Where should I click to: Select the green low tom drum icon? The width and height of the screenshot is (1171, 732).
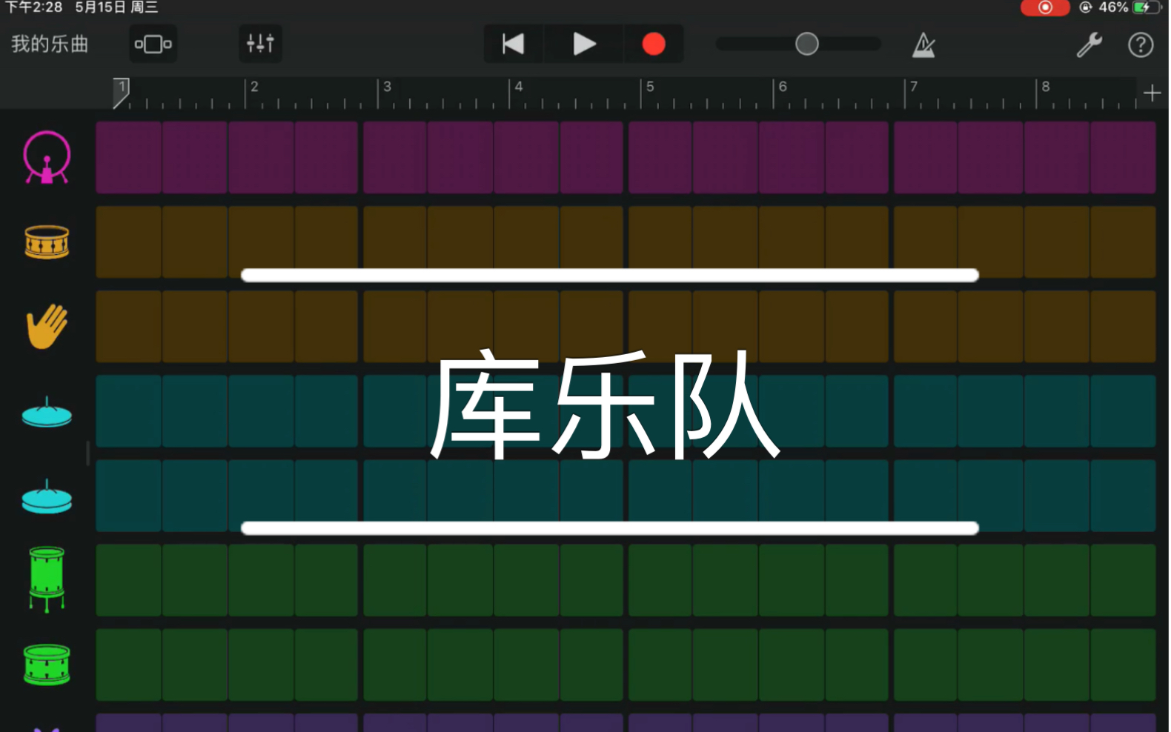[47, 665]
